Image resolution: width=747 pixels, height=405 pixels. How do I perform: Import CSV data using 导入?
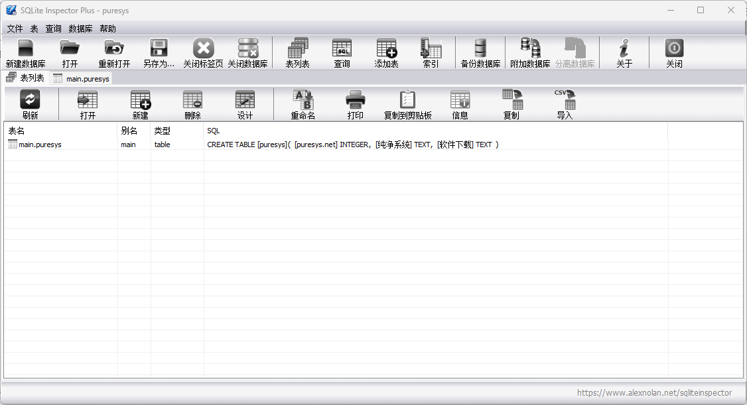pos(565,103)
